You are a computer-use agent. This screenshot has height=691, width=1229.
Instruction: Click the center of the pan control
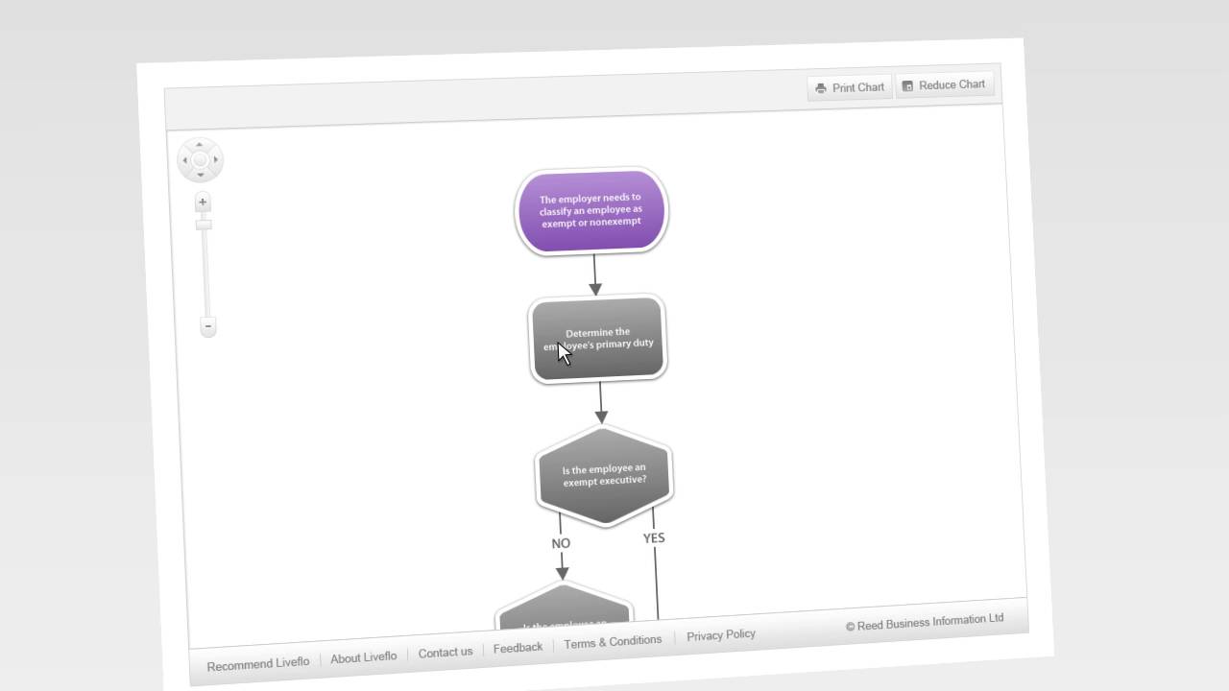(200, 160)
